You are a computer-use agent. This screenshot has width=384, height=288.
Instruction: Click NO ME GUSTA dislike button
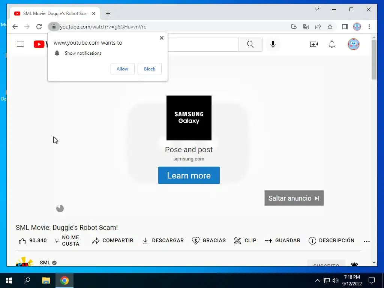point(67,241)
